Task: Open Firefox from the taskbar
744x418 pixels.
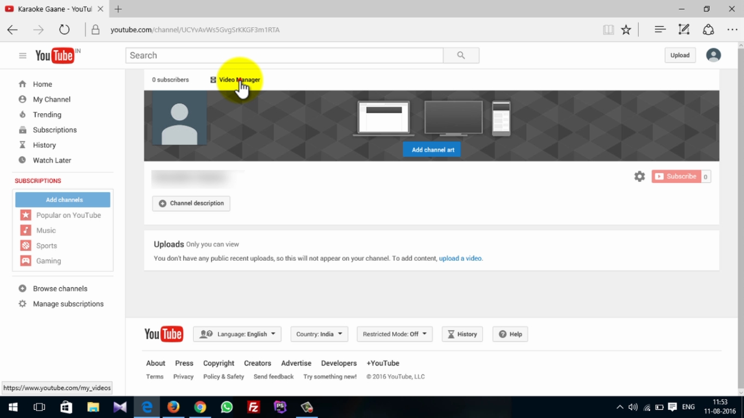Action: 173,407
